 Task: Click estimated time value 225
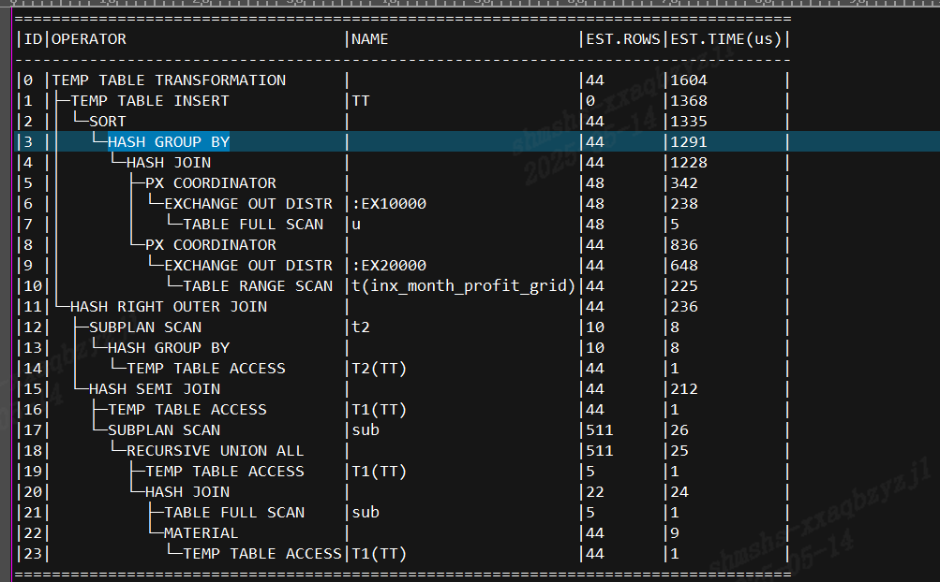click(684, 285)
